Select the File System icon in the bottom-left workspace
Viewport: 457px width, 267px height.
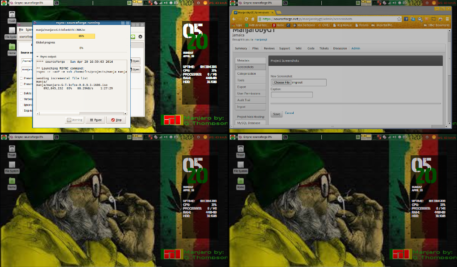click(12, 167)
